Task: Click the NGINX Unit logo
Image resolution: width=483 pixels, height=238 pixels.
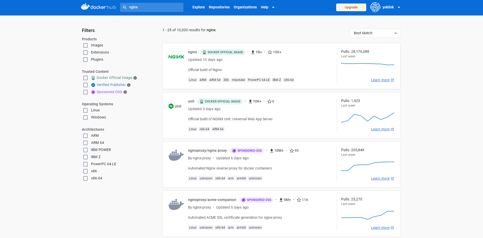Action: 175,106
